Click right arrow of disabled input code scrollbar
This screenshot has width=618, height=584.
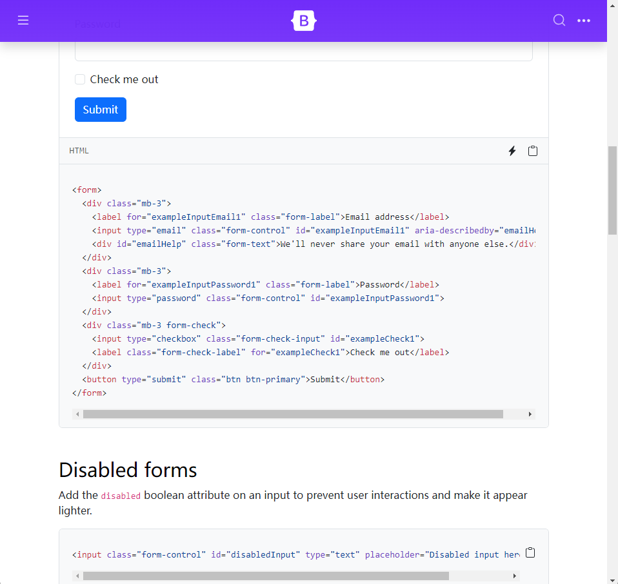(x=514, y=576)
